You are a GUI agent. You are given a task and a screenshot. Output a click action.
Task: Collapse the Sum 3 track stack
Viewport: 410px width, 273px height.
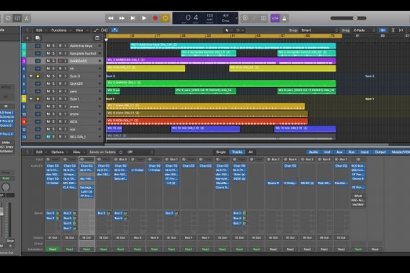point(31,76)
